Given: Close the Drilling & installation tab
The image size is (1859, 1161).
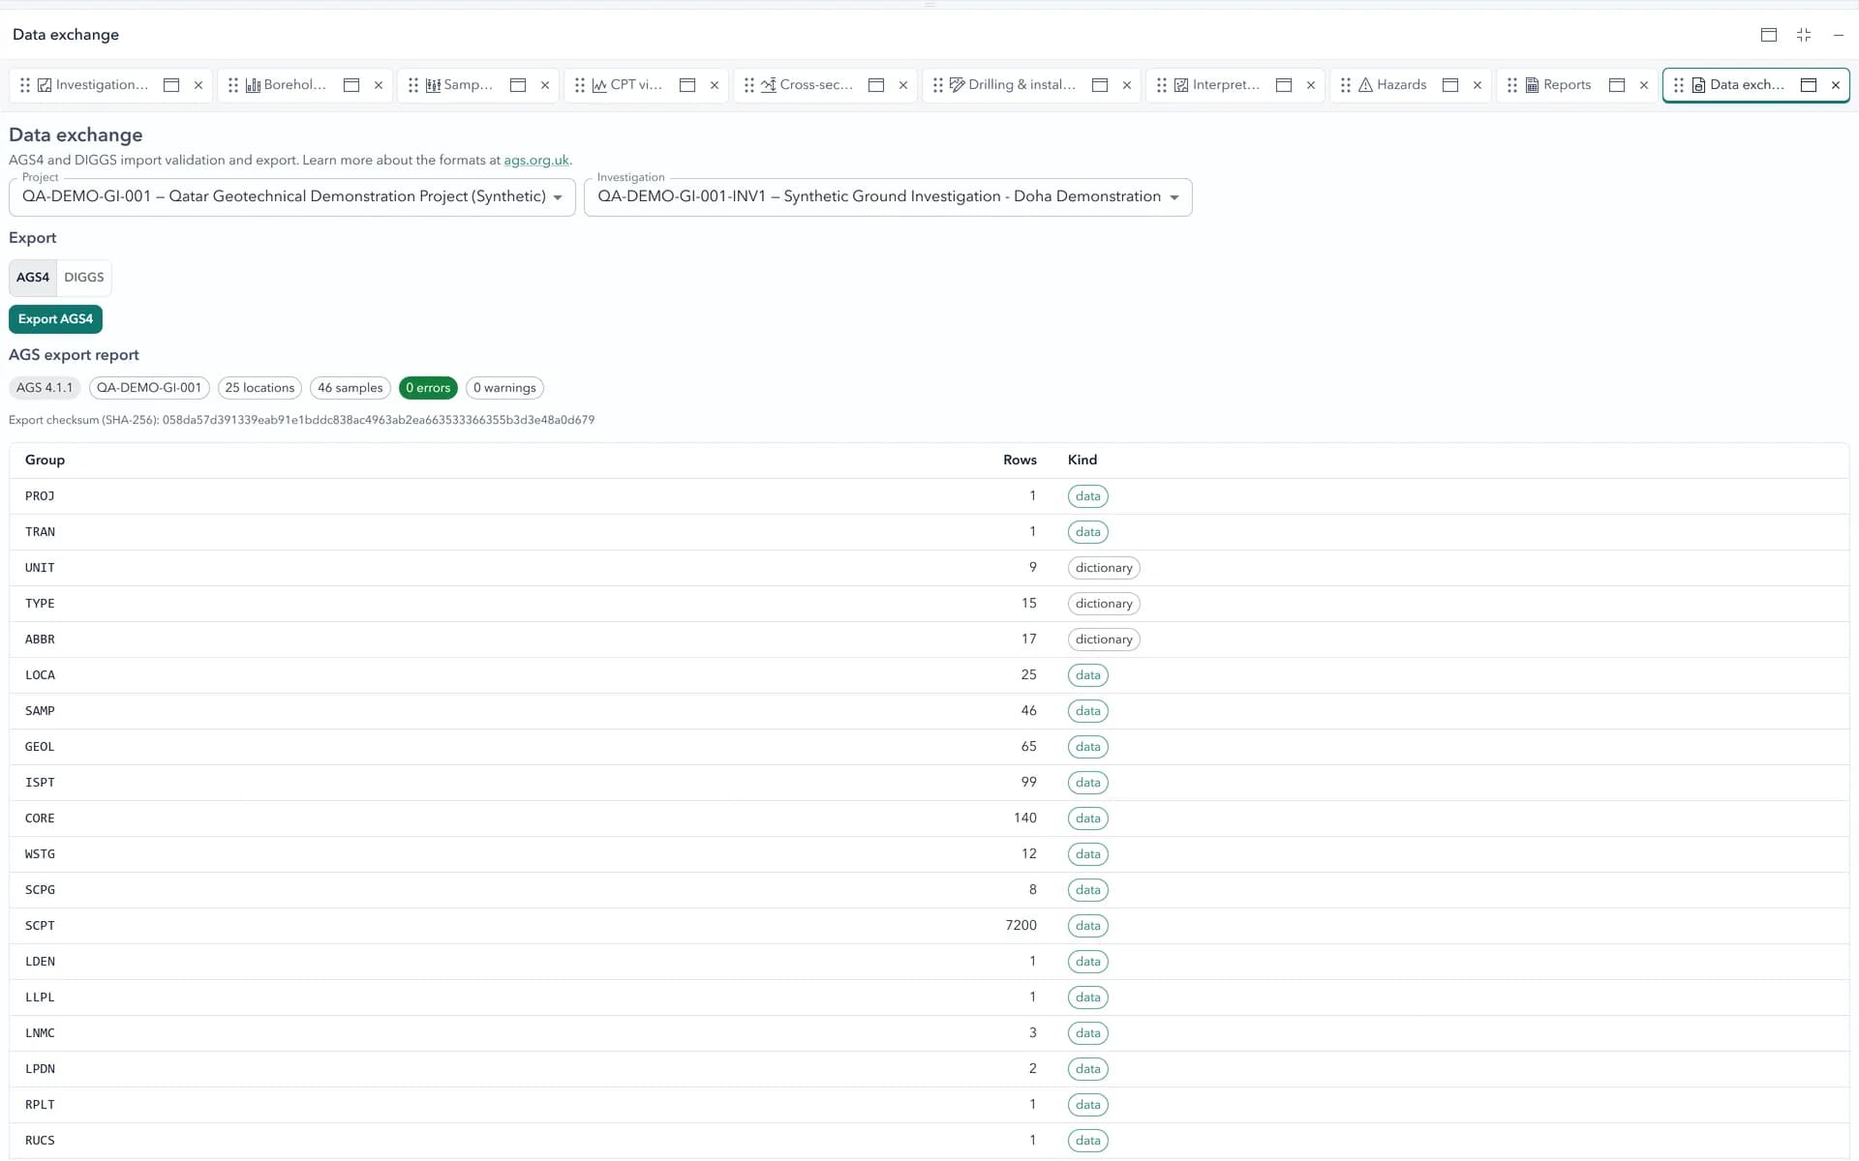Looking at the screenshot, I should (x=1127, y=85).
